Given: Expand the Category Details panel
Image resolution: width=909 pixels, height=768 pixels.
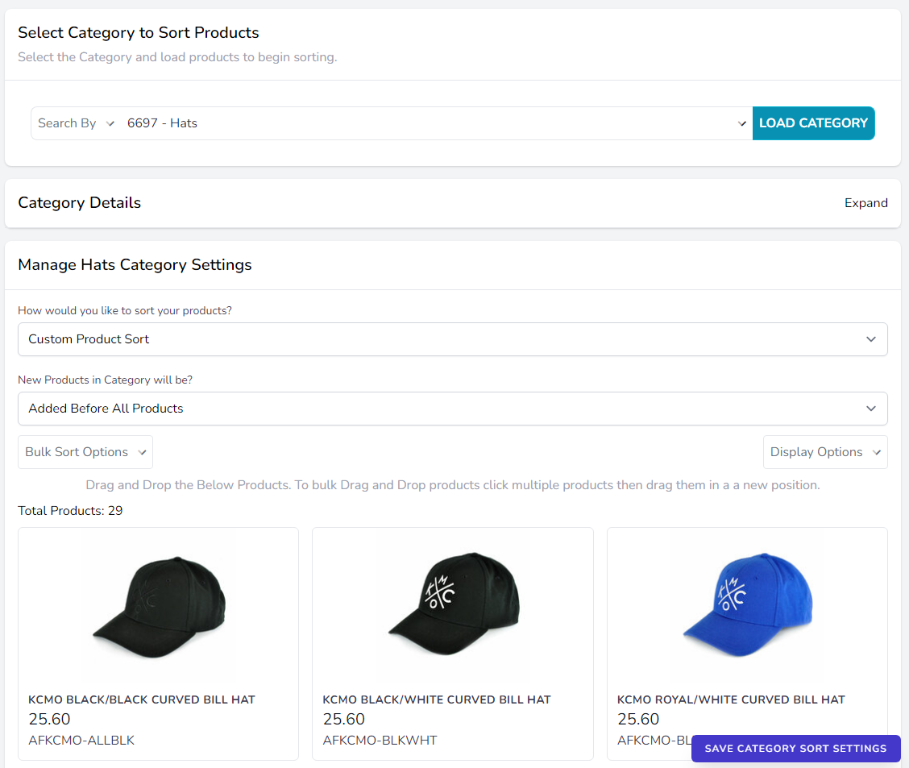Looking at the screenshot, I should click(x=865, y=203).
